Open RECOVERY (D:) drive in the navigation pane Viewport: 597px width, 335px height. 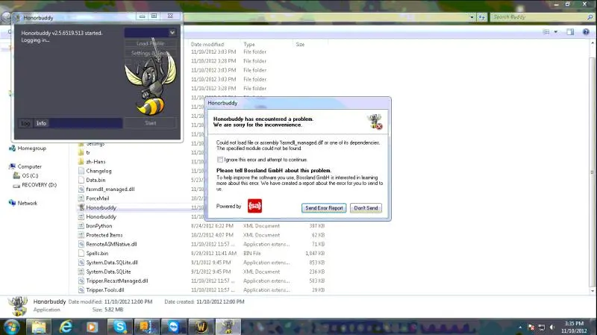(40, 184)
